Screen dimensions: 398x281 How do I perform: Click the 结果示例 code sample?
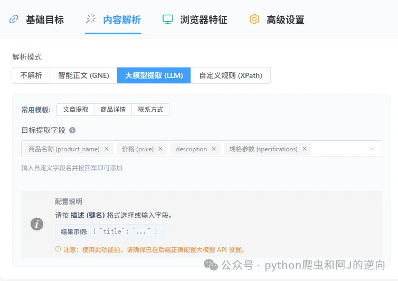pos(109,231)
